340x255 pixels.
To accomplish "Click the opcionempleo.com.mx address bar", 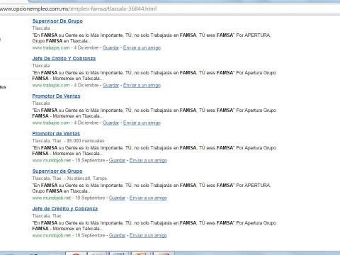I will pos(170,9).
